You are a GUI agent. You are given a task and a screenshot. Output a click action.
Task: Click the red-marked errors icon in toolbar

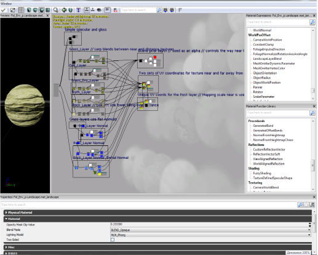116,10
